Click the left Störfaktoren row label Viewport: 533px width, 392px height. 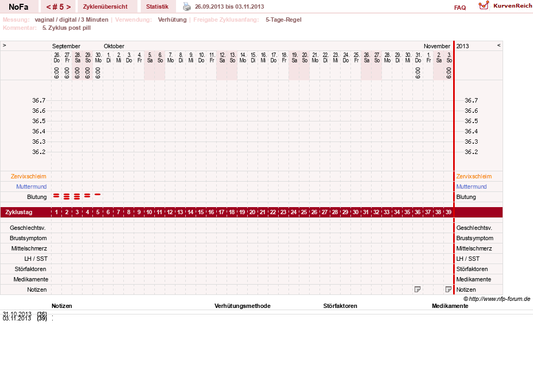coord(30,269)
